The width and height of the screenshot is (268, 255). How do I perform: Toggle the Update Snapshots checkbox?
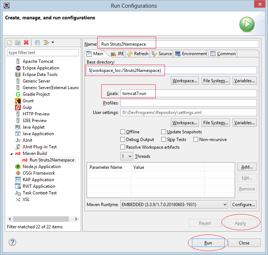coord(163,132)
